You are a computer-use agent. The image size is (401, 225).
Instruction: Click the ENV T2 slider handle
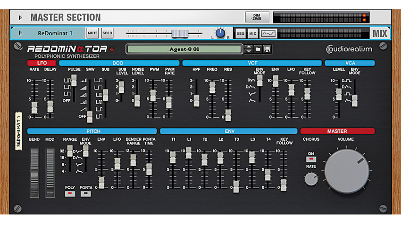pos(204,160)
